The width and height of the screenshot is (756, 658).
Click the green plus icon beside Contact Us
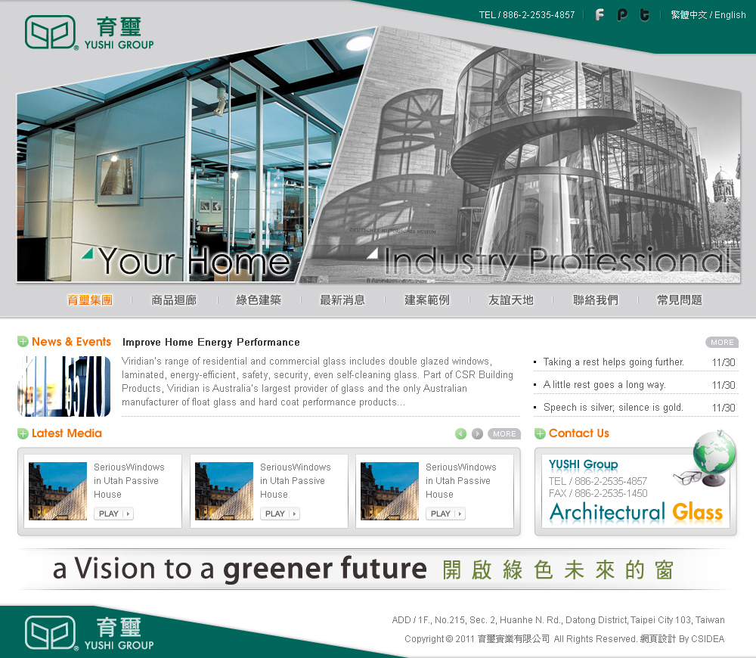click(x=540, y=433)
